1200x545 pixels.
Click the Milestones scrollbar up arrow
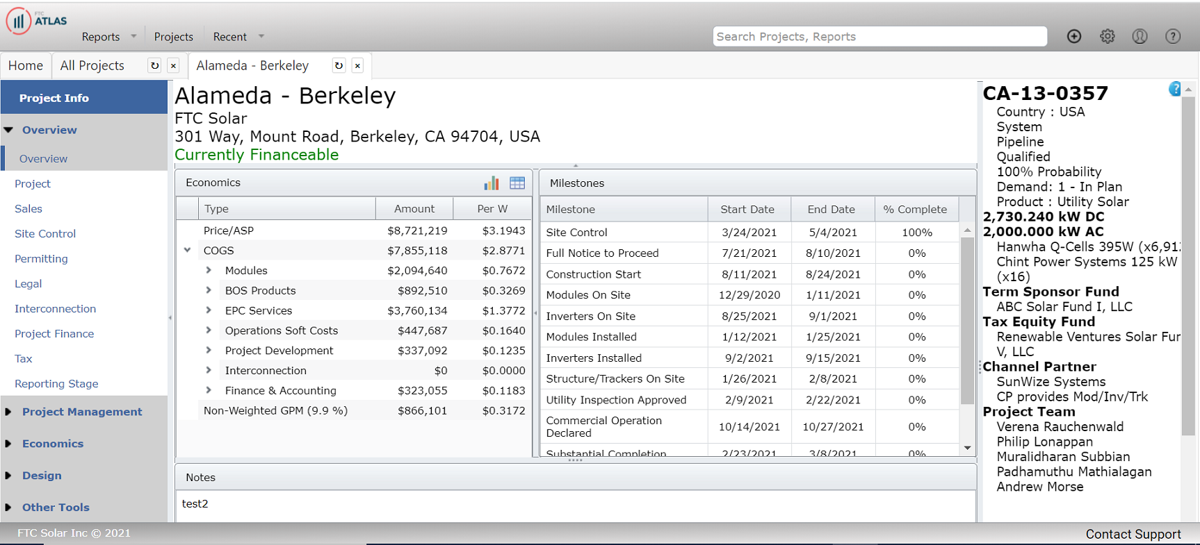(x=967, y=230)
